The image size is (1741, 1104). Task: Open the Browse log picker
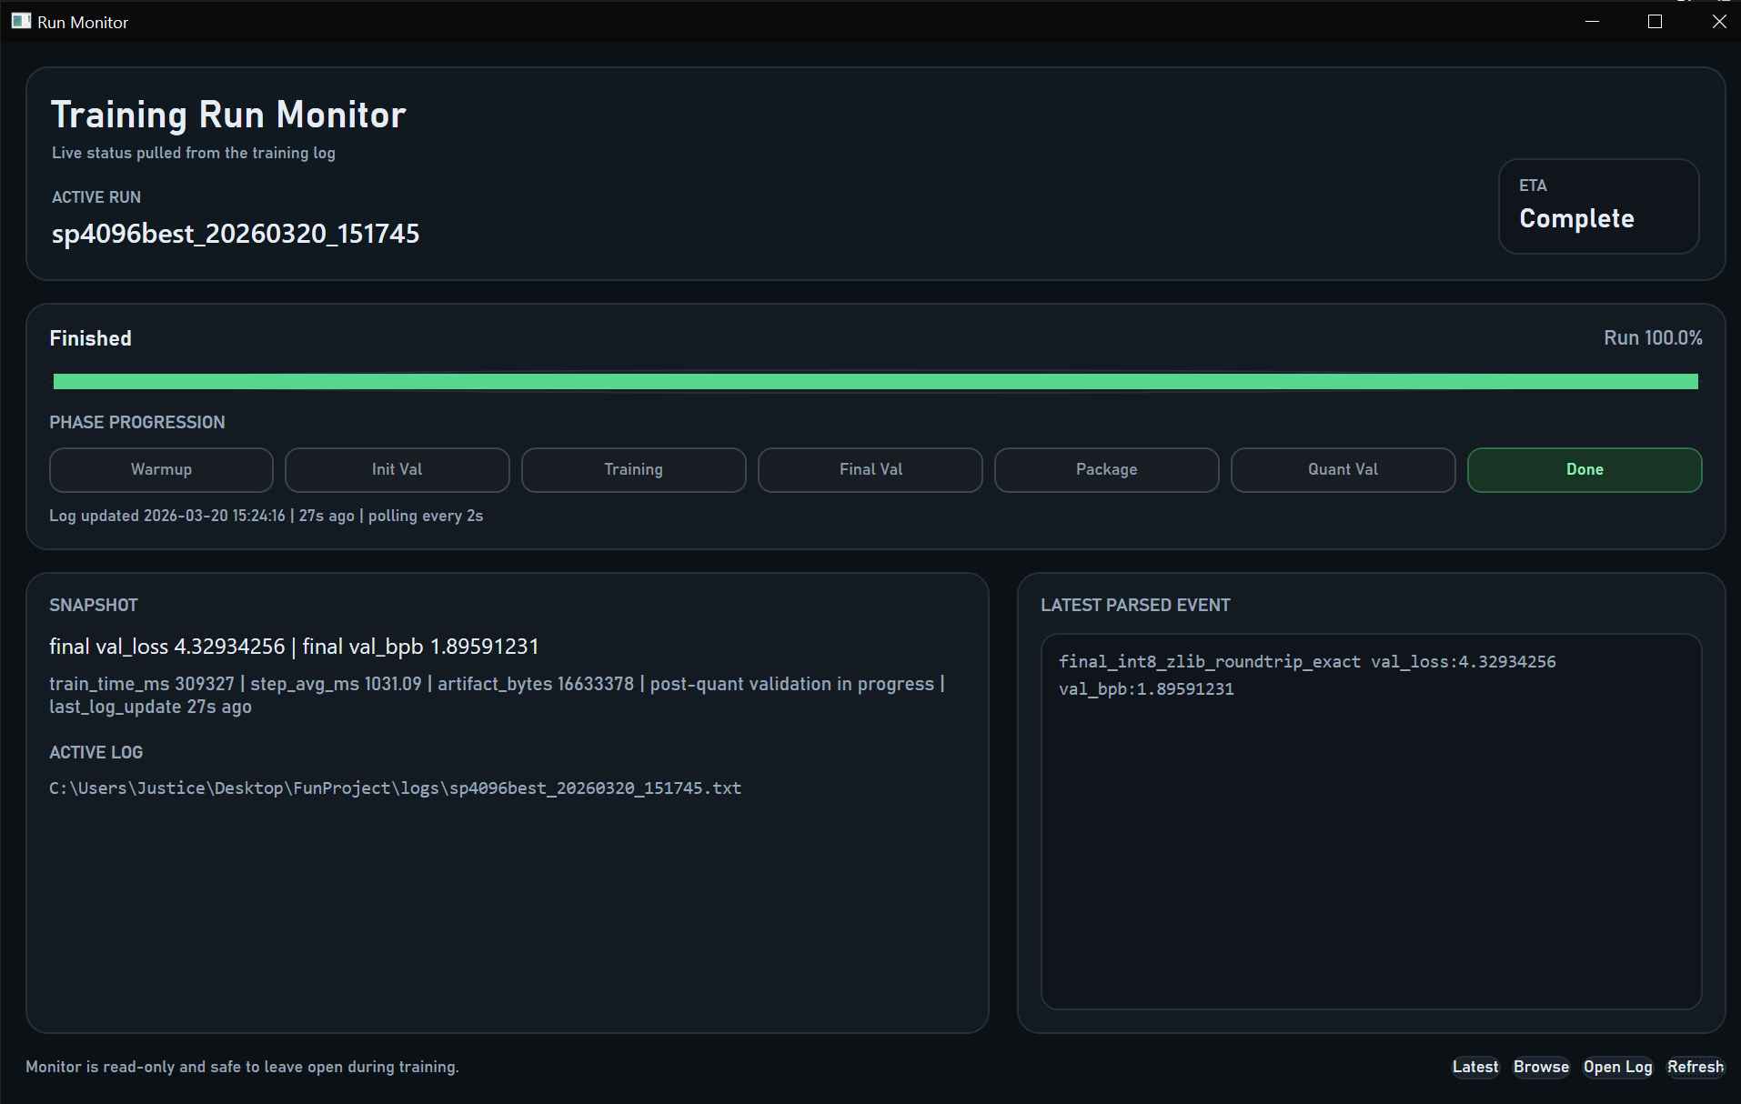1540,1067
